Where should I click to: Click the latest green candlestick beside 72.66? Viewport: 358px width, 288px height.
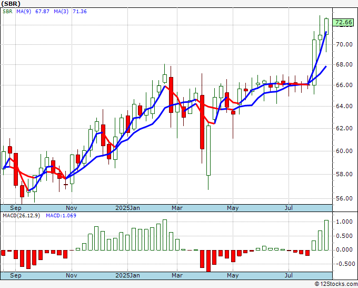click(x=326, y=26)
